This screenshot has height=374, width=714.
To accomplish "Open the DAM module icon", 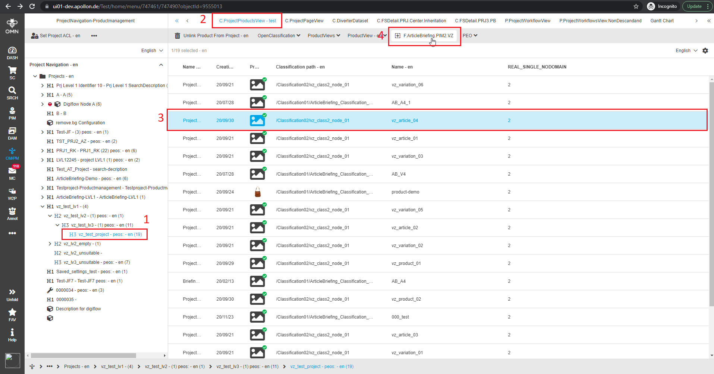I will [12, 133].
